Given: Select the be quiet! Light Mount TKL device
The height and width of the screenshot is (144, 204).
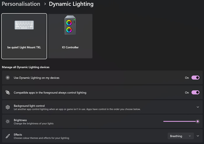Looking at the screenshot, I should point(24,36).
